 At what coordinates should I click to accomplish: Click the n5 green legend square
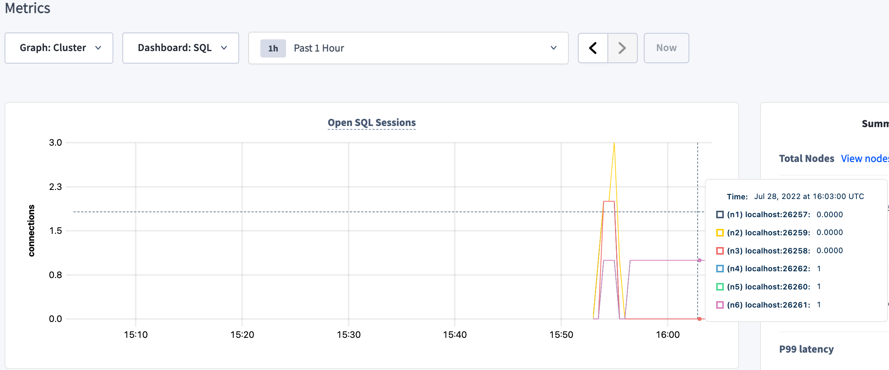[x=719, y=287]
